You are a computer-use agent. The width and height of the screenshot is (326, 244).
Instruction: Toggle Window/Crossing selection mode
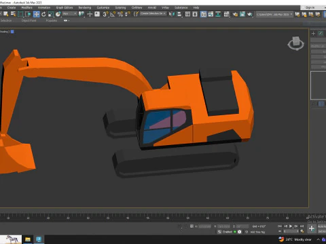(x=28, y=14)
